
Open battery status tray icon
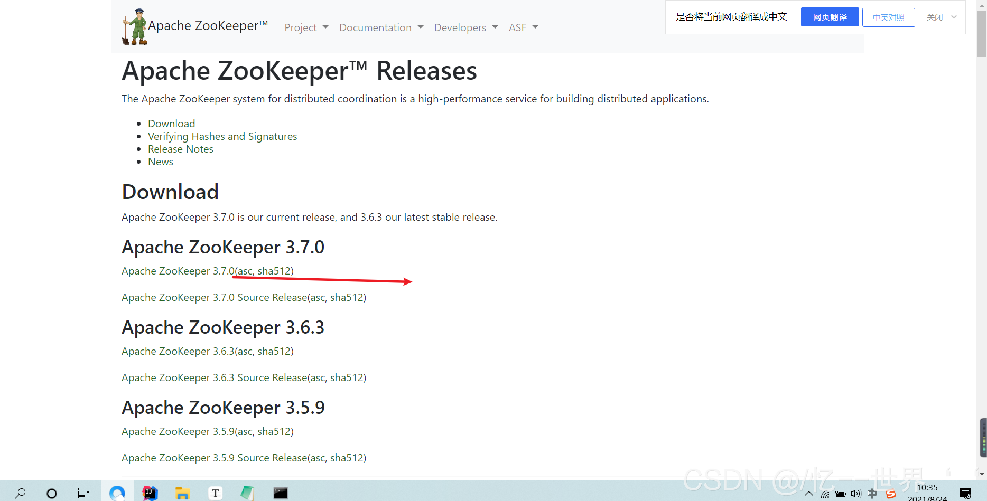[x=841, y=494]
